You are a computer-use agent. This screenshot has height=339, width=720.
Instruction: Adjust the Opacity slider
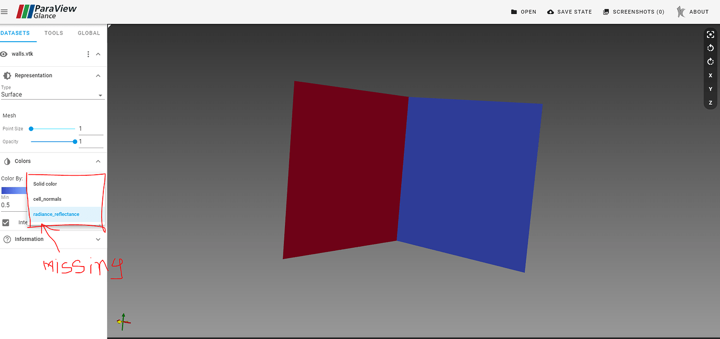tap(53, 141)
